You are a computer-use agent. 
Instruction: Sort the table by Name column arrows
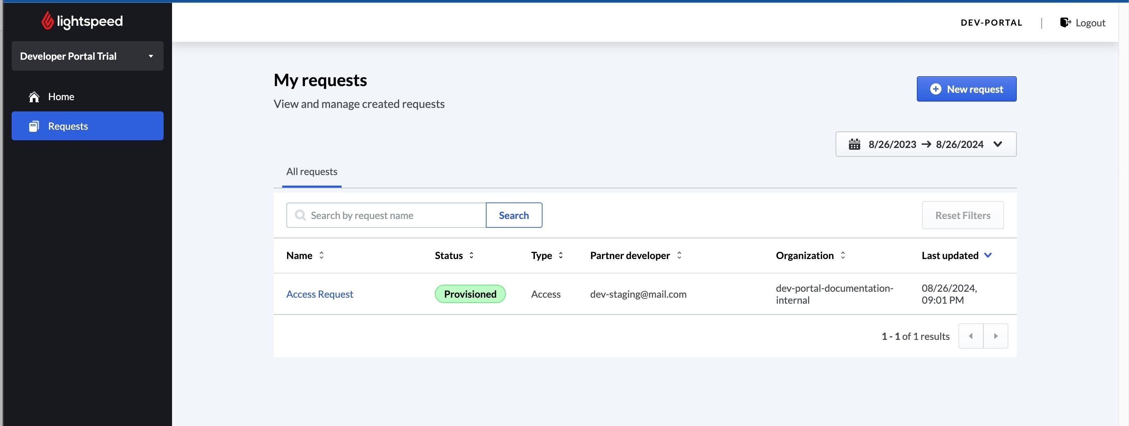tap(321, 255)
